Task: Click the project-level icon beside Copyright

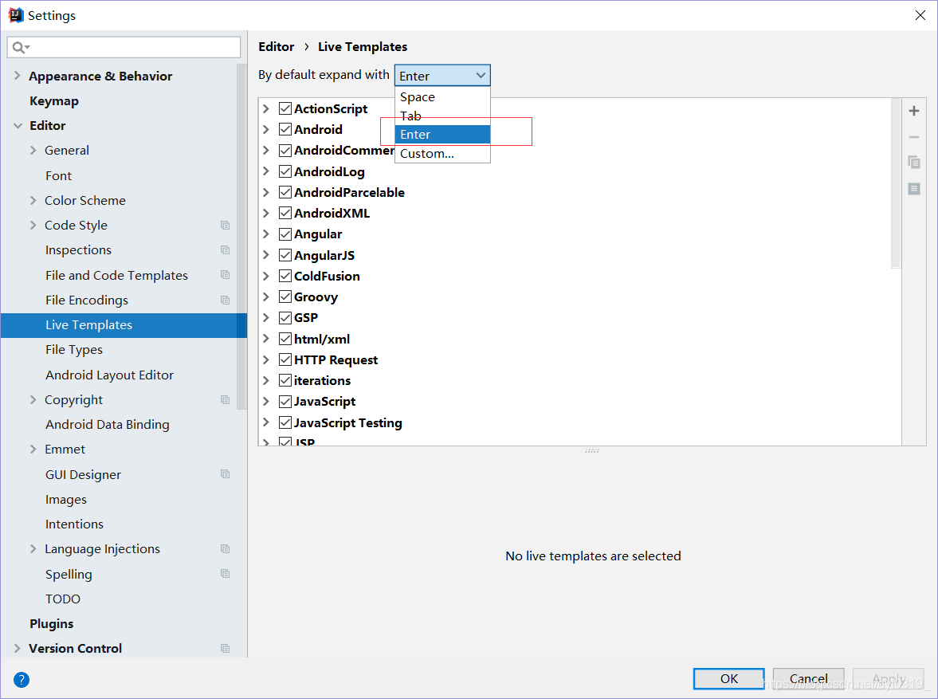Action: pyautogui.click(x=225, y=400)
